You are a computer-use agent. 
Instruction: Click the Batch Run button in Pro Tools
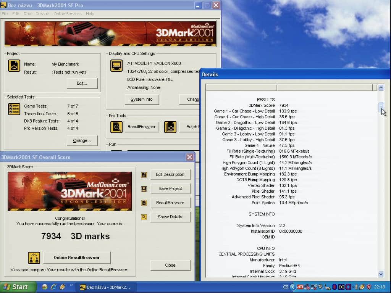point(189,127)
